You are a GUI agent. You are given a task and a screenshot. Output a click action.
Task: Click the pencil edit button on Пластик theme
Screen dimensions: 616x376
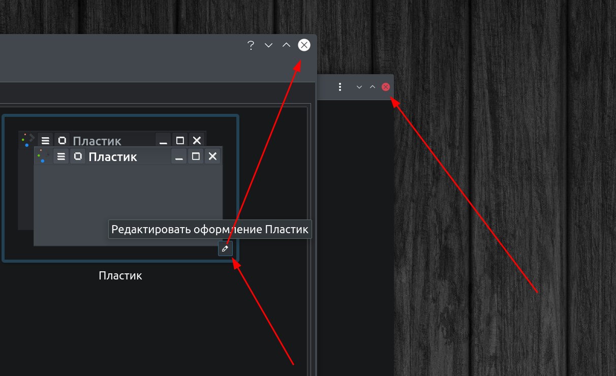pyautogui.click(x=225, y=248)
